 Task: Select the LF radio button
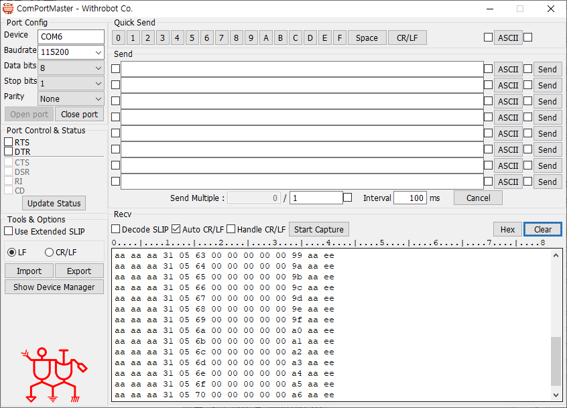(x=11, y=253)
